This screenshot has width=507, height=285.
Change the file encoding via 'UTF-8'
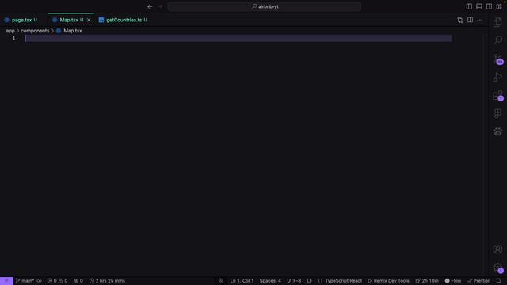pos(294,281)
